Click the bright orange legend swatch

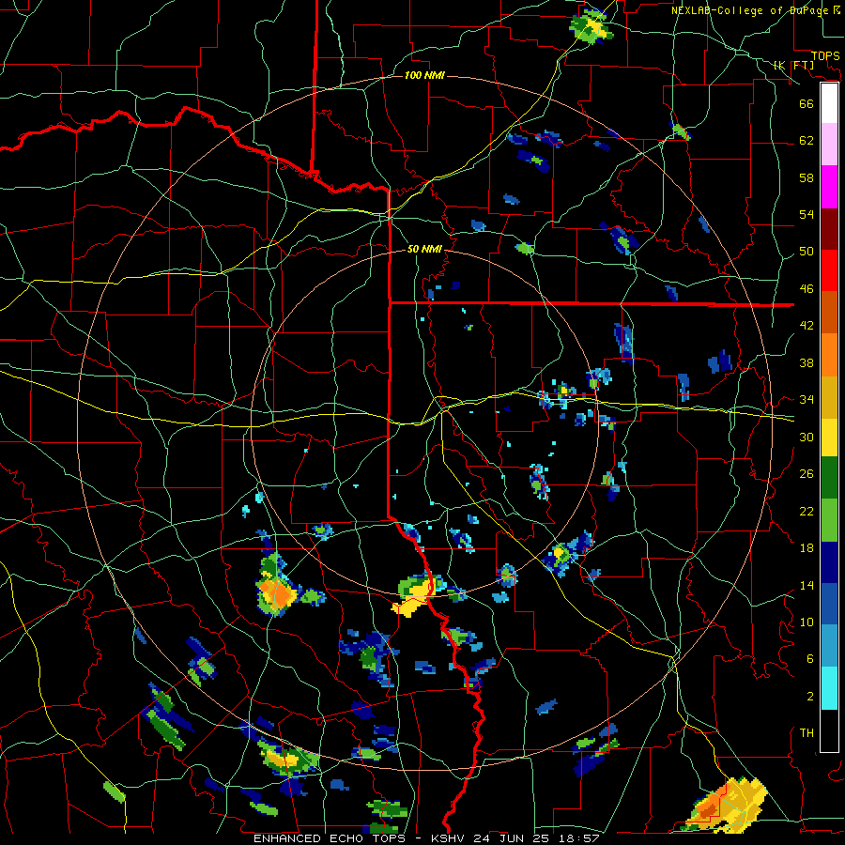click(829, 355)
